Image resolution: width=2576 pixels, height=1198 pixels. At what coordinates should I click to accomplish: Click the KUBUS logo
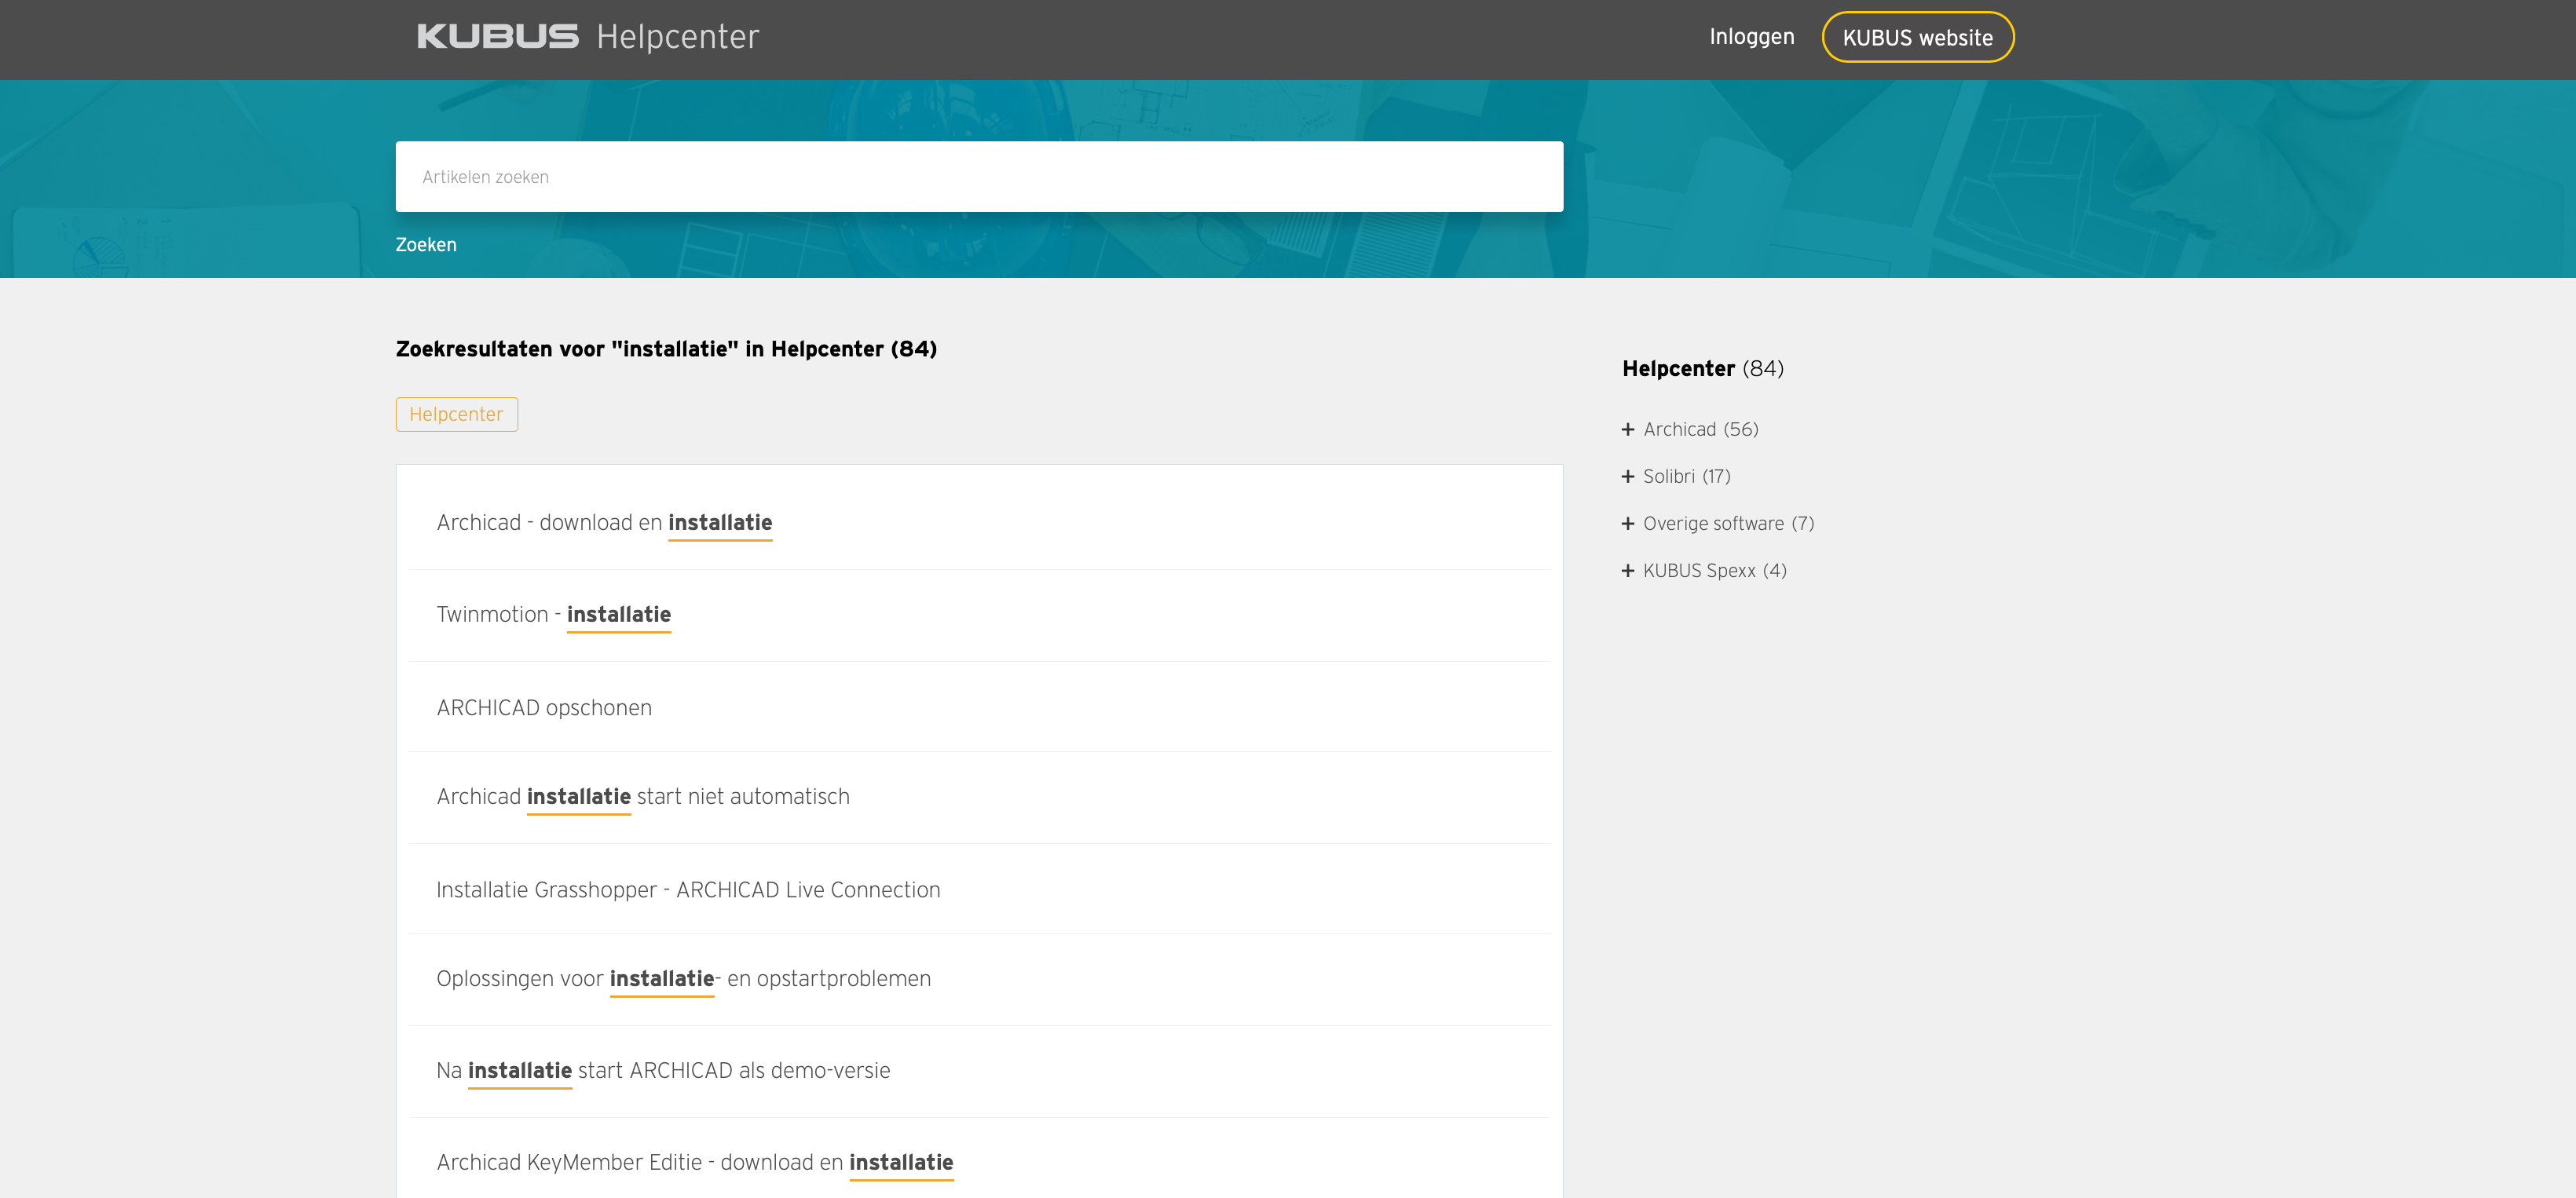tap(497, 37)
